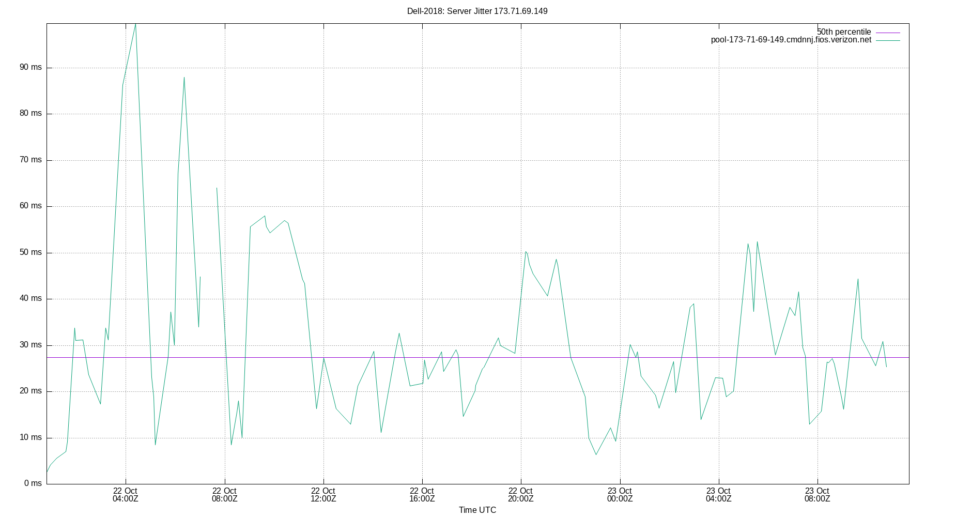The height and width of the screenshot is (517, 956).
Task: Click the '30 ms' y-axis label
Action: (x=30, y=345)
